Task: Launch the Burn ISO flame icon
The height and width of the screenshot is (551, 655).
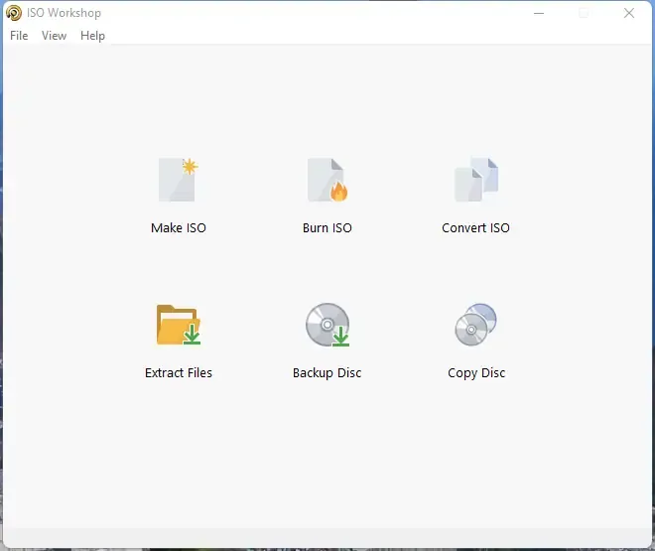Action: 327,180
